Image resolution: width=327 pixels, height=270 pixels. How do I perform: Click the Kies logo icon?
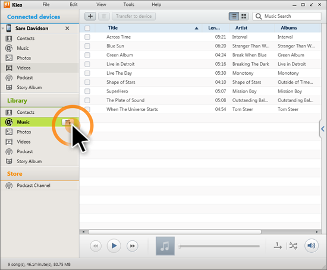coord(7,5)
